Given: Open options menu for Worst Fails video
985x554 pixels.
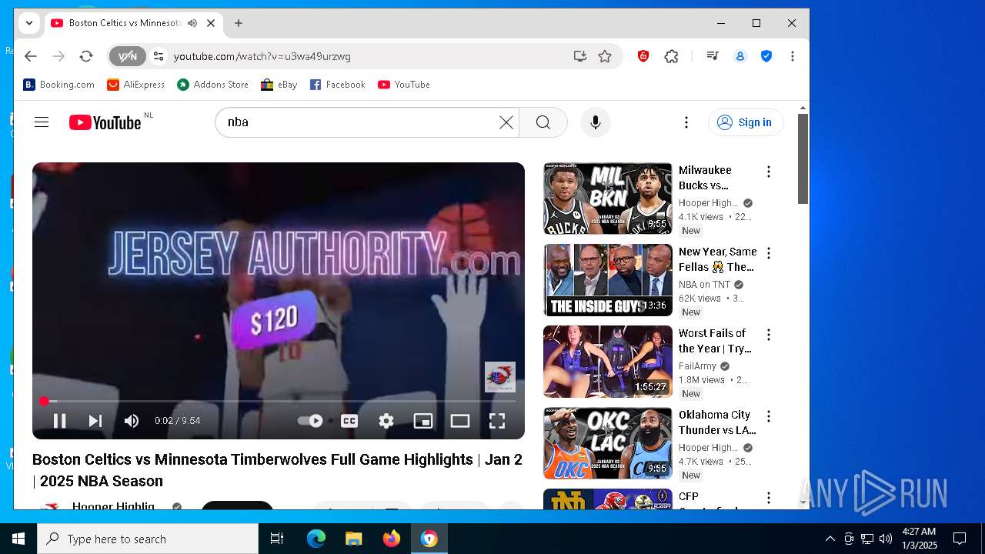Looking at the screenshot, I should (768, 335).
